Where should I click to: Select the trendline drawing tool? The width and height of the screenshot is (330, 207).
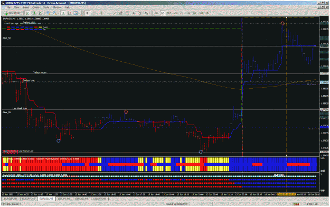coord(114,13)
